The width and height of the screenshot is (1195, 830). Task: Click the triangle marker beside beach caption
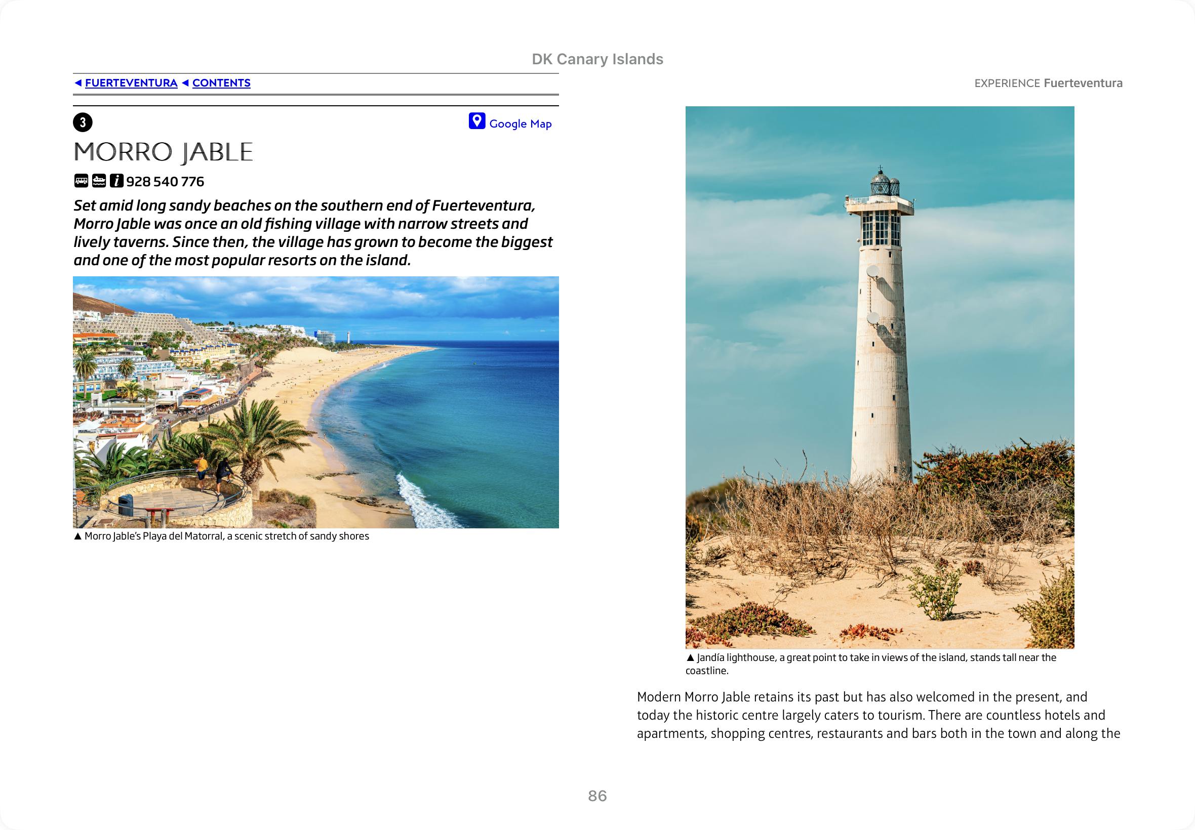point(77,536)
